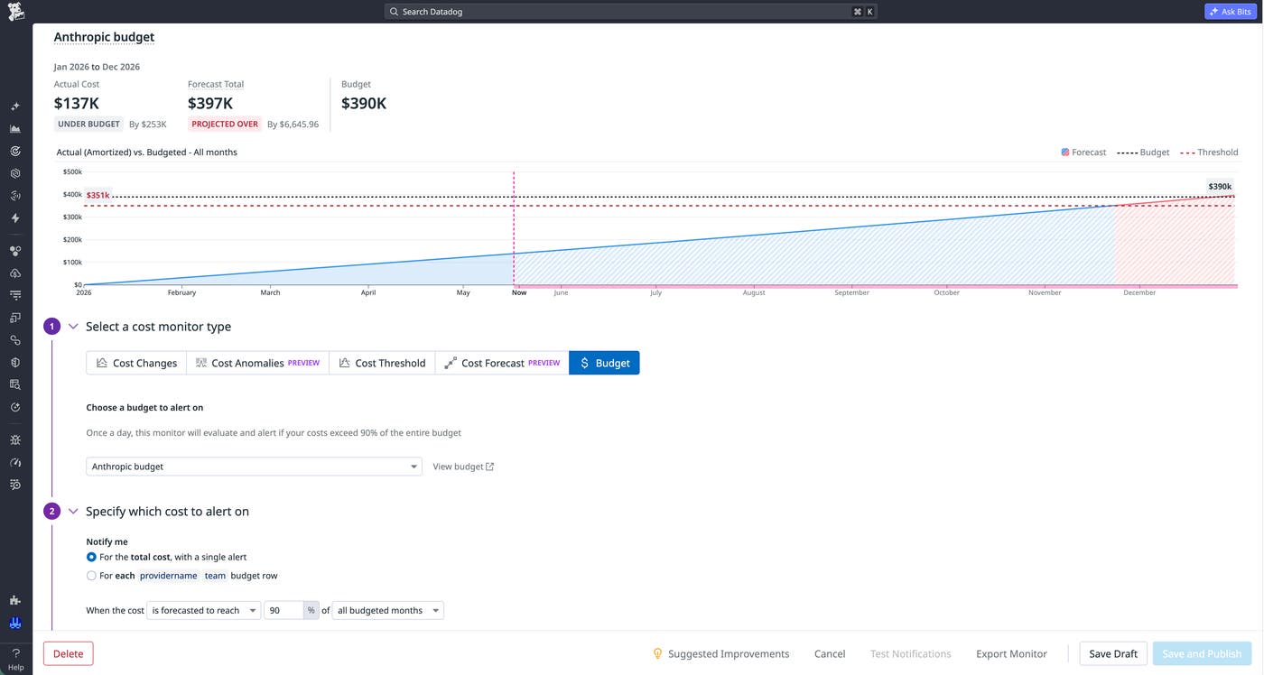Open the chain link sidebar icon
The width and height of the screenshot is (1264, 675).
[x=15, y=340]
